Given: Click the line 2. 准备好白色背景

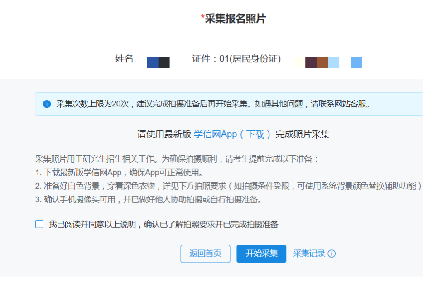Looking at the screenshot, I should (x=228, y=186).
